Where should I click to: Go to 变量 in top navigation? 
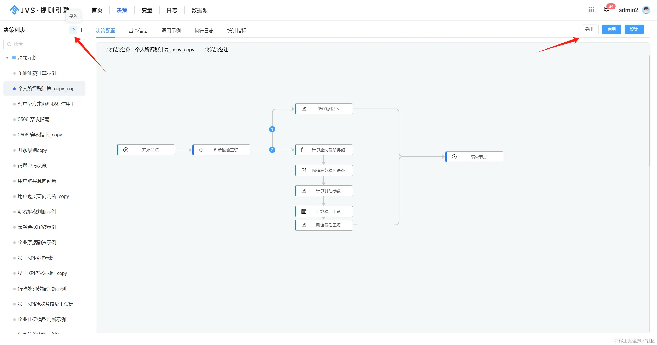click(147, 10)
